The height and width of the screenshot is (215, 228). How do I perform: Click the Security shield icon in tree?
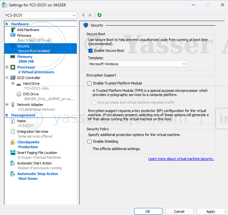coord(13,46)
